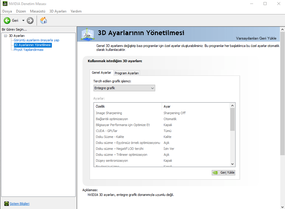The height and width of the screenshot is (209, 285).
Task: Collapse the 3D Ayarları tree node
Action: point(5,36)
